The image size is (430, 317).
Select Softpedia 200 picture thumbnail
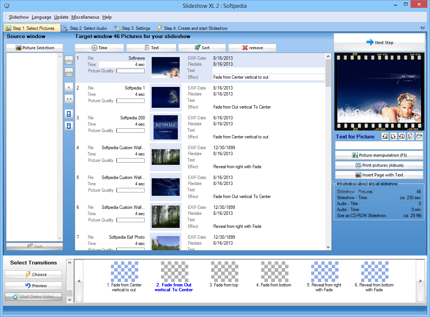(x=165, y=127)
